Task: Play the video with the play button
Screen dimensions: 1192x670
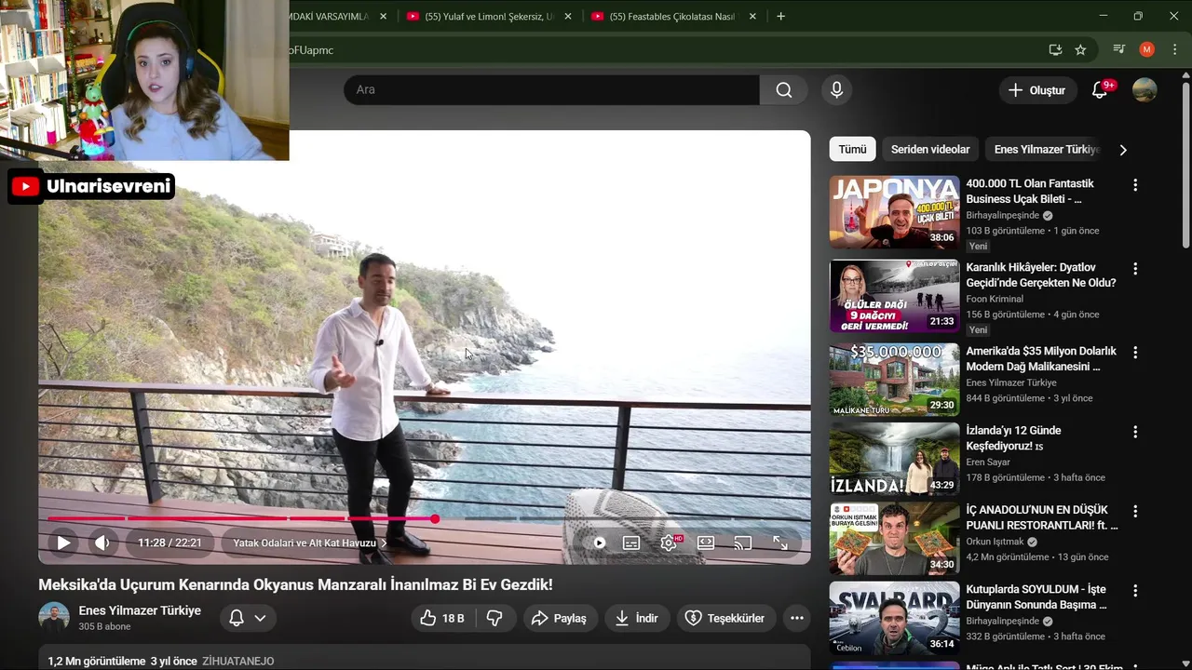Action: coord(63,543)
